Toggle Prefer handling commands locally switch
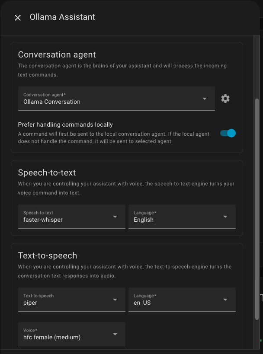Screen dimensions: 263x354 tap(228, 133)
